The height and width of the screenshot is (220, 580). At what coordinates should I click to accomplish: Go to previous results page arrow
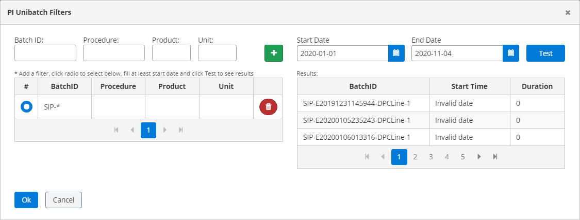pos(383,157)
